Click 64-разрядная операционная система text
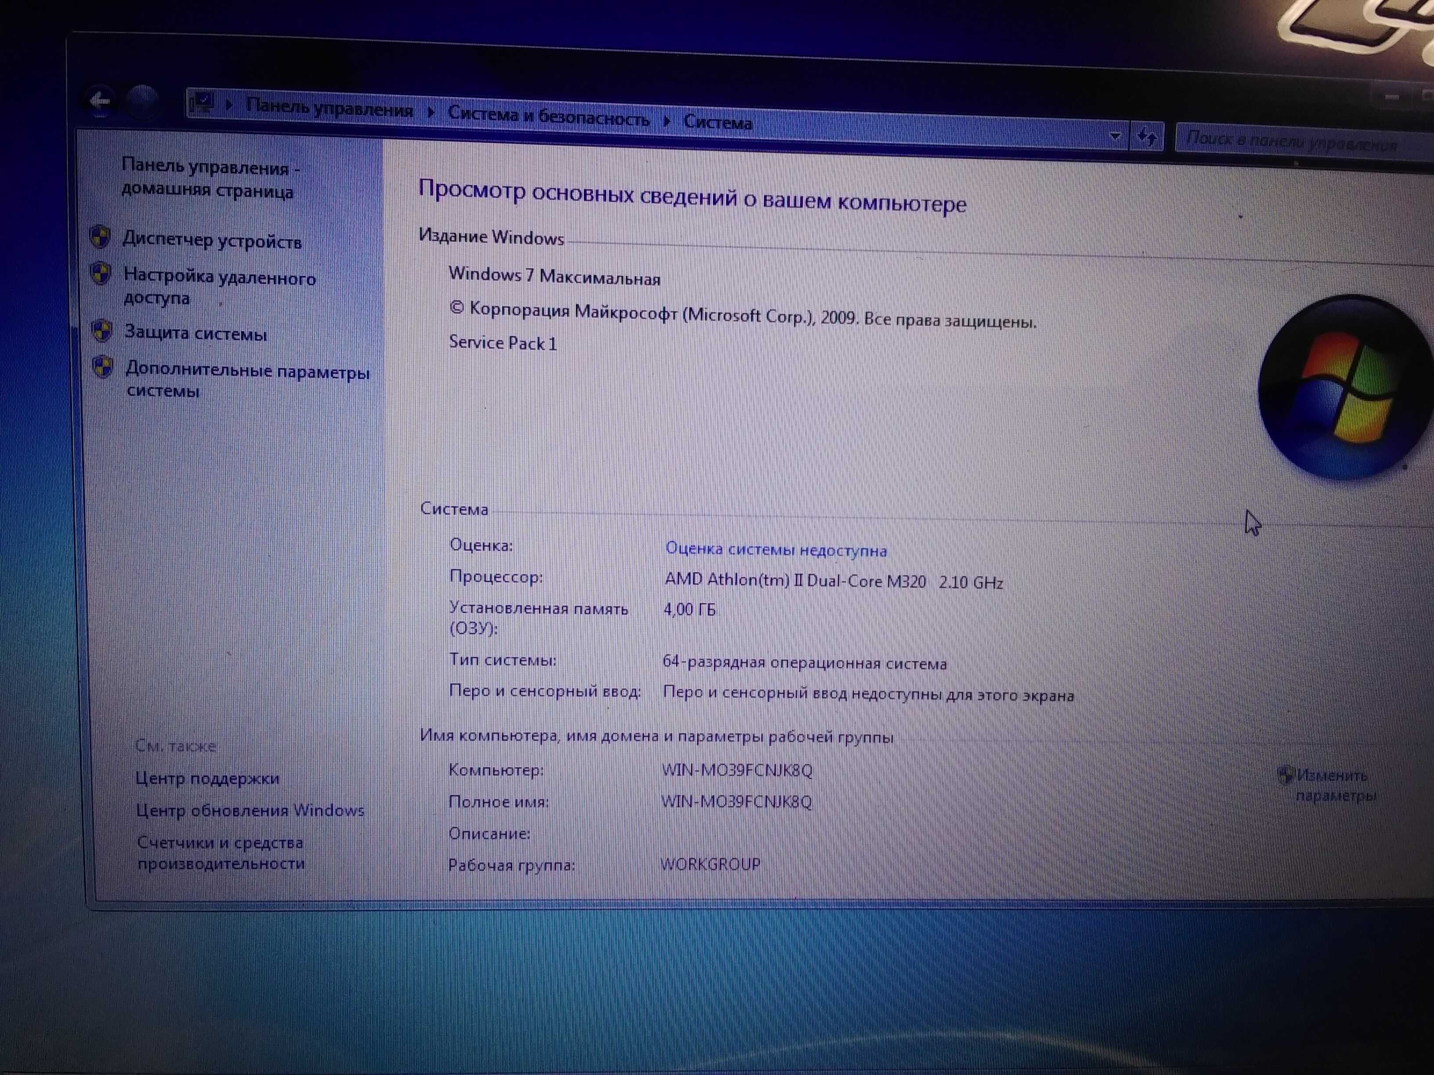The image size is (1434, 1075). [804, 663]
